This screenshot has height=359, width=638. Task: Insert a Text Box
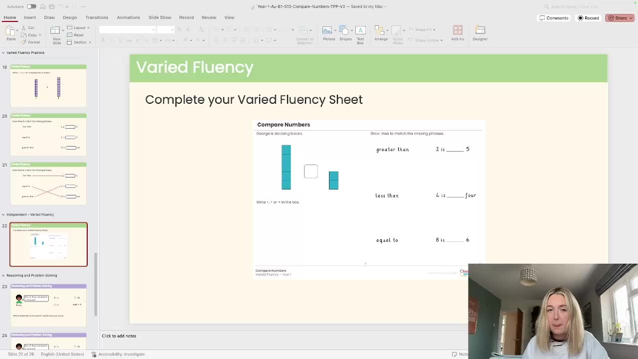[x=360, y=35]
